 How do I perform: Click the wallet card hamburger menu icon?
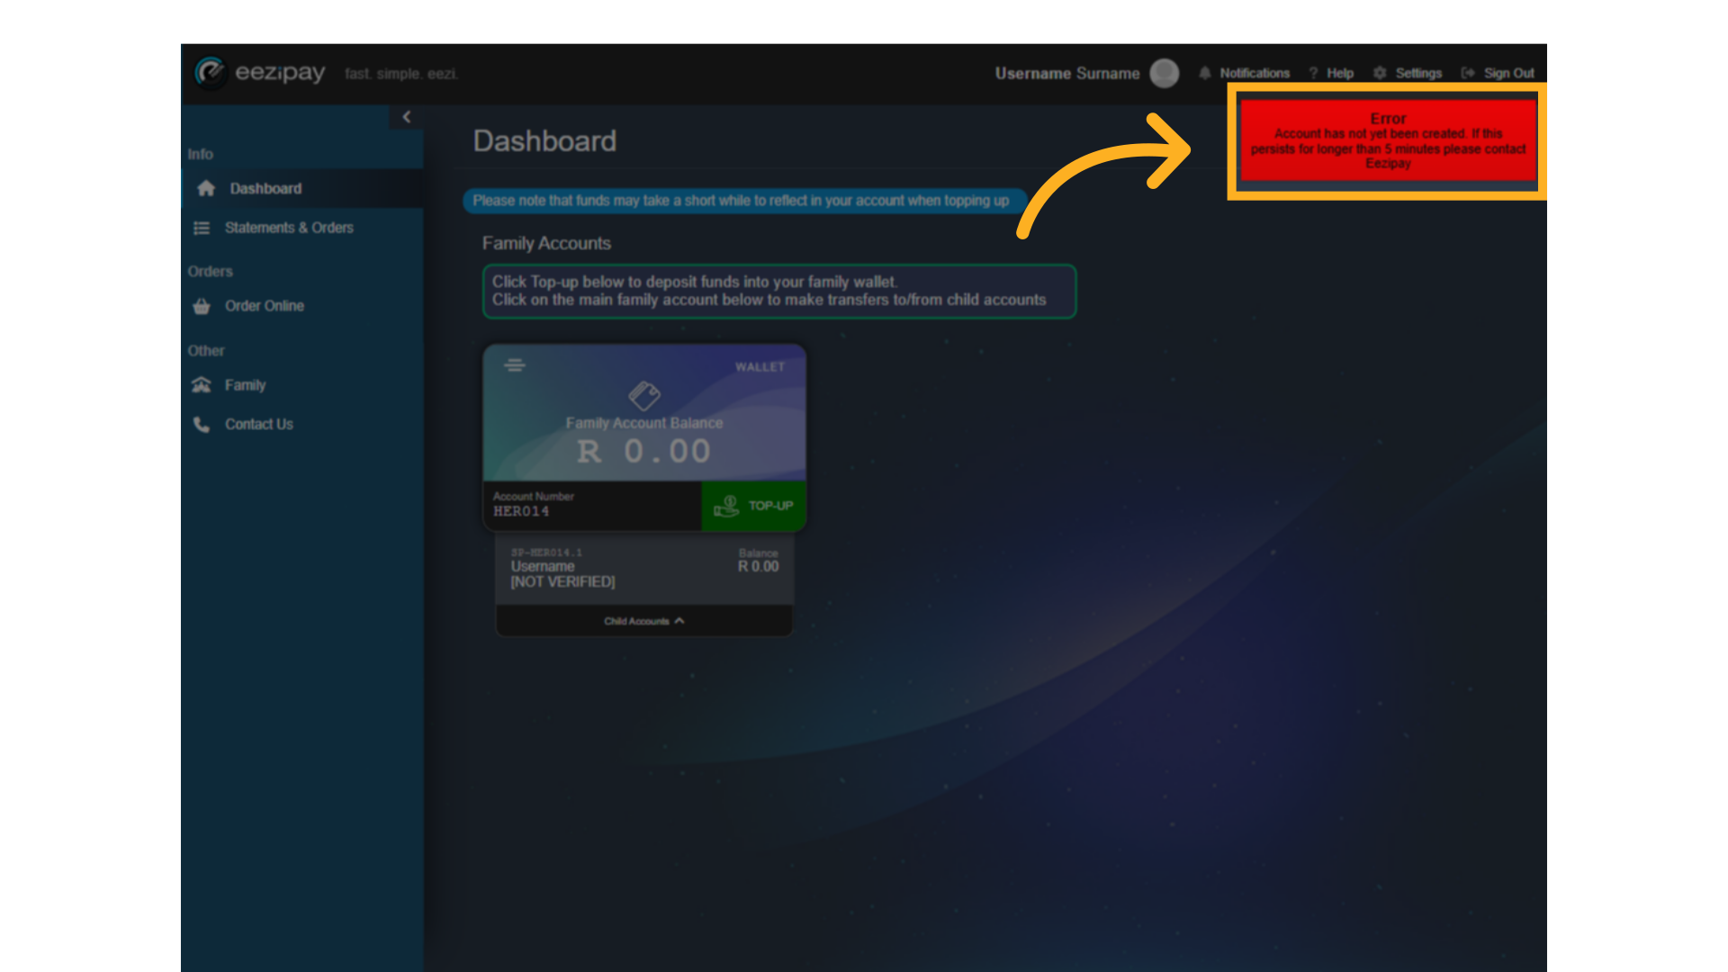[x=514, y=365]
